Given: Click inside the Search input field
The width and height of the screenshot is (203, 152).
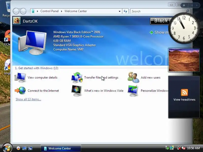Looking at the screenshot, I should (158, 11).
